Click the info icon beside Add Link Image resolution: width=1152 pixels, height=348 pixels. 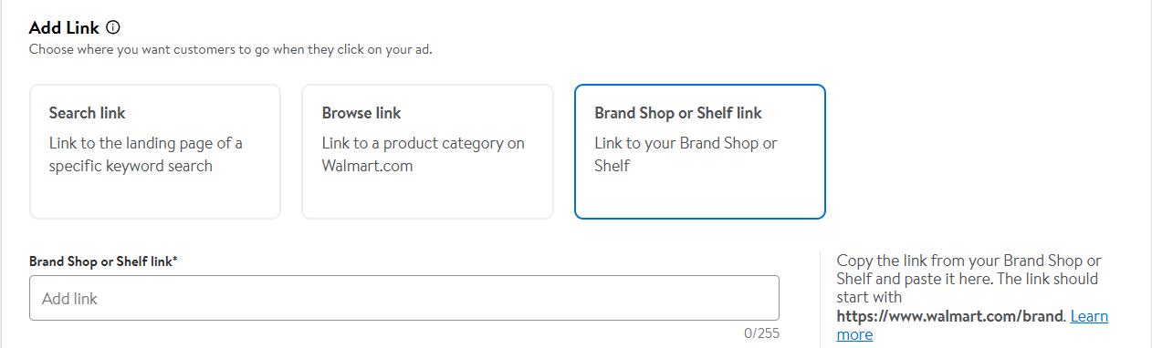pos(113,28)
